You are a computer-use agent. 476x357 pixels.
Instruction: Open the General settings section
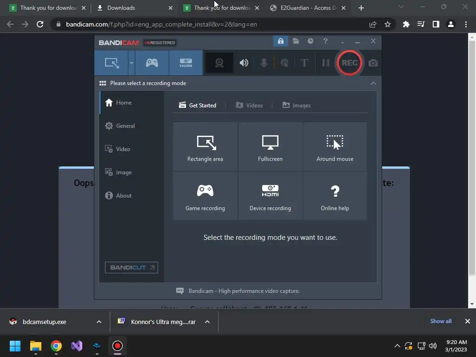(132, 126)
